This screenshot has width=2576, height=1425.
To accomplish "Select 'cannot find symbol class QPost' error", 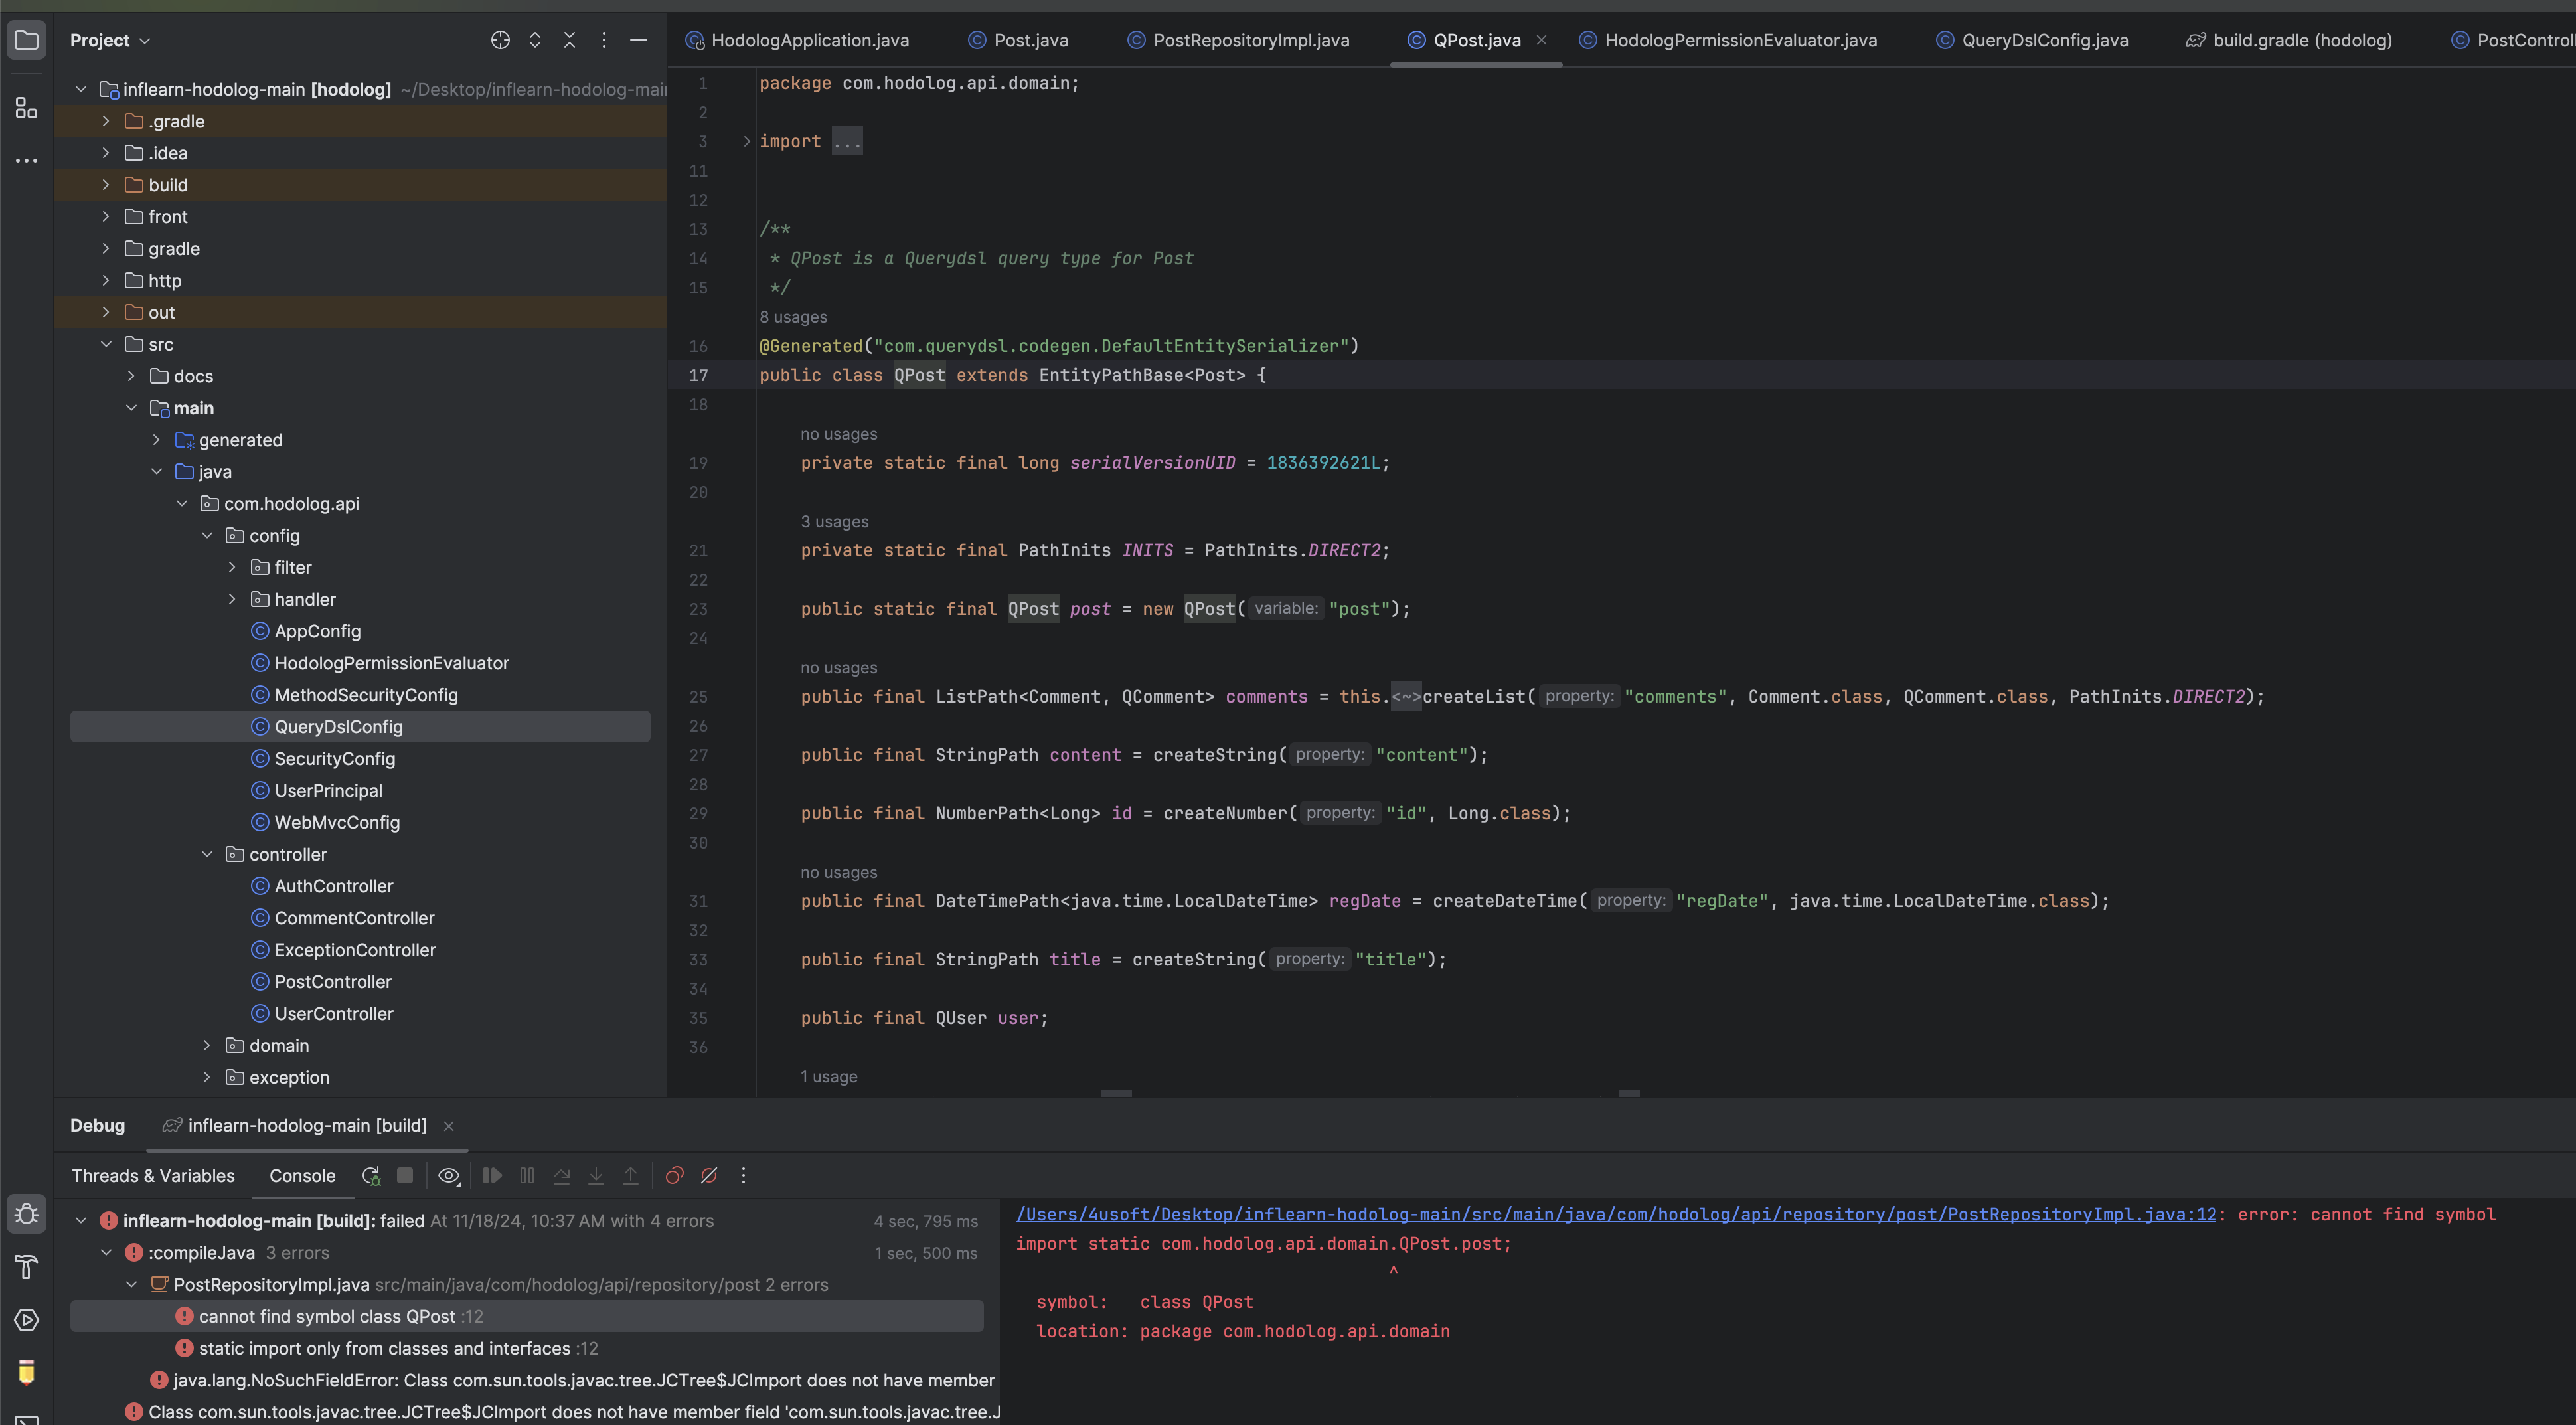I will click(526, 1316).
